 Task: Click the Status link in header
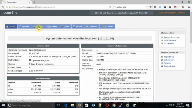pyautogui.click(x=167, y=13)
